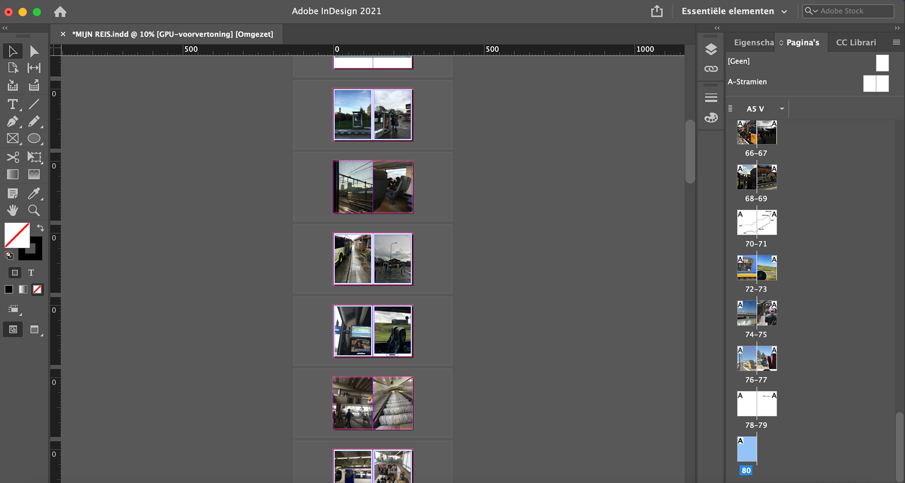Select the Line tool
Viewport: 905px width, 483px height.
[x=34, y=104]
